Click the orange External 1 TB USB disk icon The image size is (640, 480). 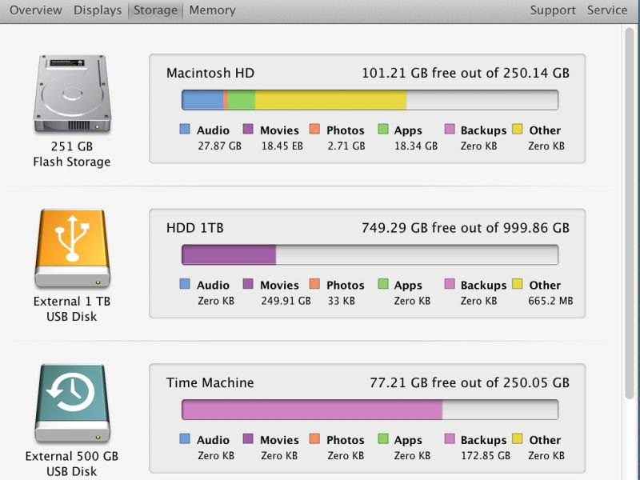coord(72,248)
